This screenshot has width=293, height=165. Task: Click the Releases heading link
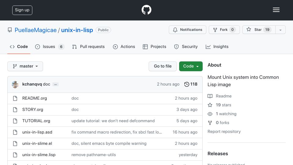(x=218, y=154)
